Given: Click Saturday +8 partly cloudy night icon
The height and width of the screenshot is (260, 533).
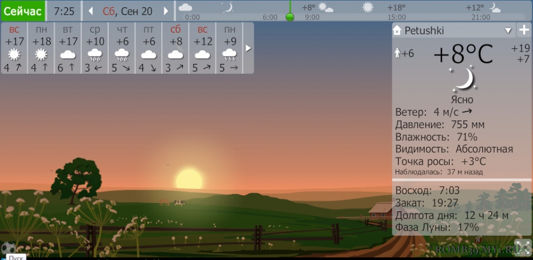Looking at the screenshot, I should tap(175, 54).
